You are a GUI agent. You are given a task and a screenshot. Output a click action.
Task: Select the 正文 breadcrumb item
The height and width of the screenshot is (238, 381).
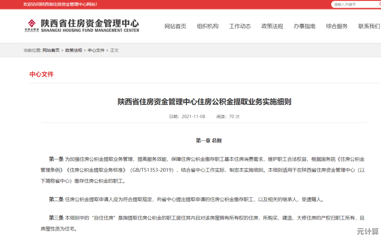114,50
